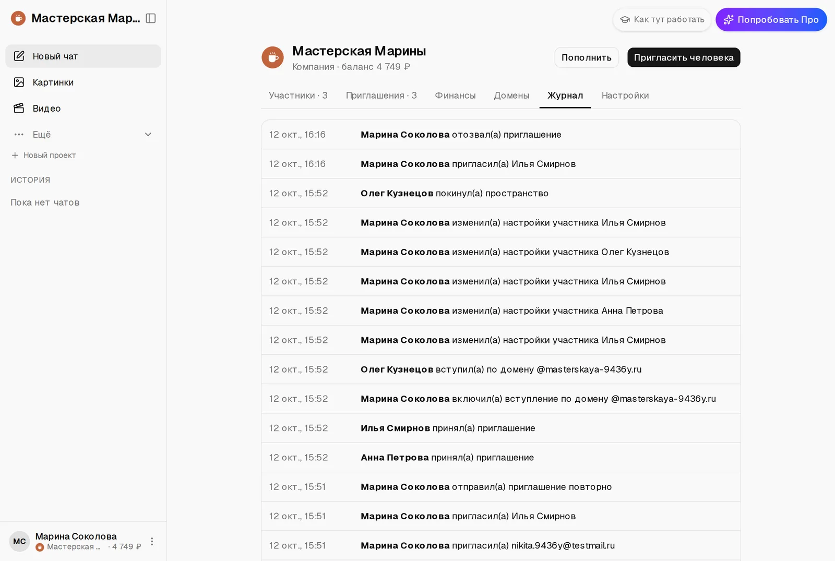Click the МС user avatar
This screenshot has height=561, width=835.
pos(19,541)
